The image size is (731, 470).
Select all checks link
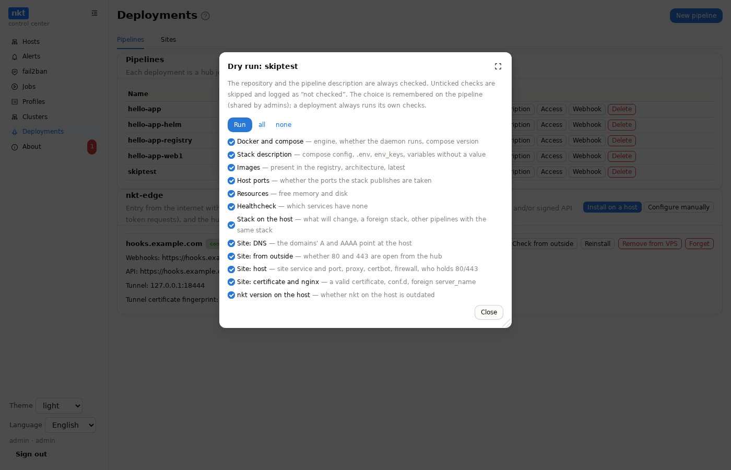(262, 125)
